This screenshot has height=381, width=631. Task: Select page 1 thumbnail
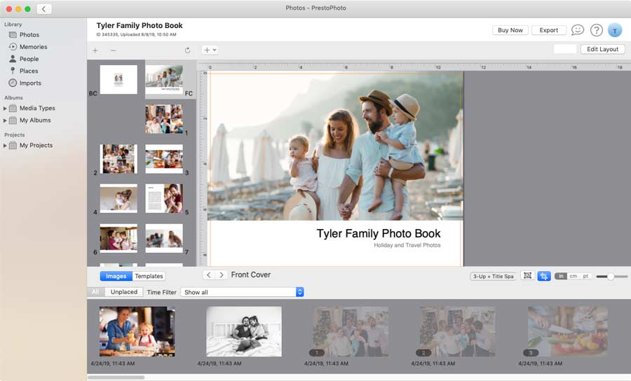[x=164, y=119]
